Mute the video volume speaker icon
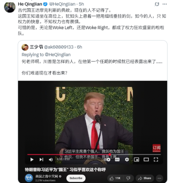 51,160
